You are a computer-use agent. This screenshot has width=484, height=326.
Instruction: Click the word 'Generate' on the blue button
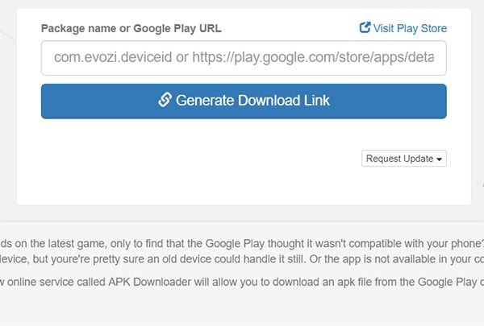tap(205, 101)
